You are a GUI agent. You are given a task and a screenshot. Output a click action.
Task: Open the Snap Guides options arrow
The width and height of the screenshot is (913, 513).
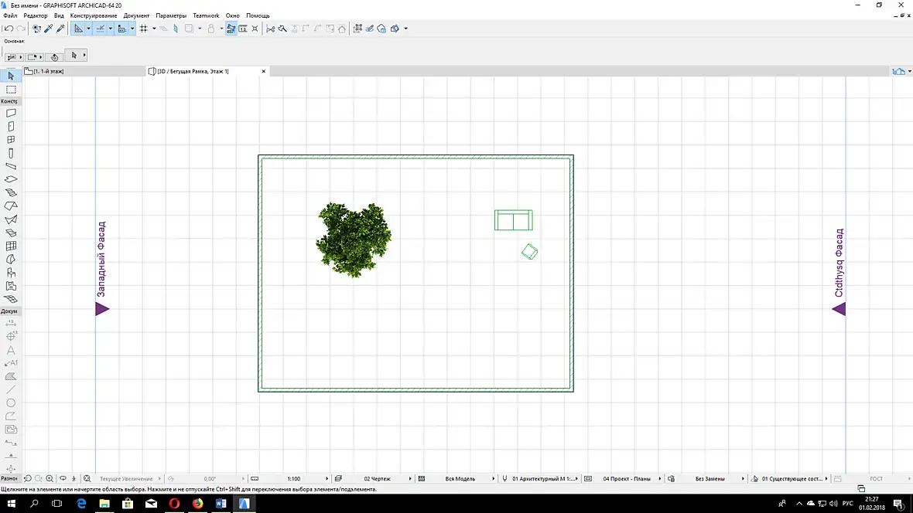coord(111,29)
